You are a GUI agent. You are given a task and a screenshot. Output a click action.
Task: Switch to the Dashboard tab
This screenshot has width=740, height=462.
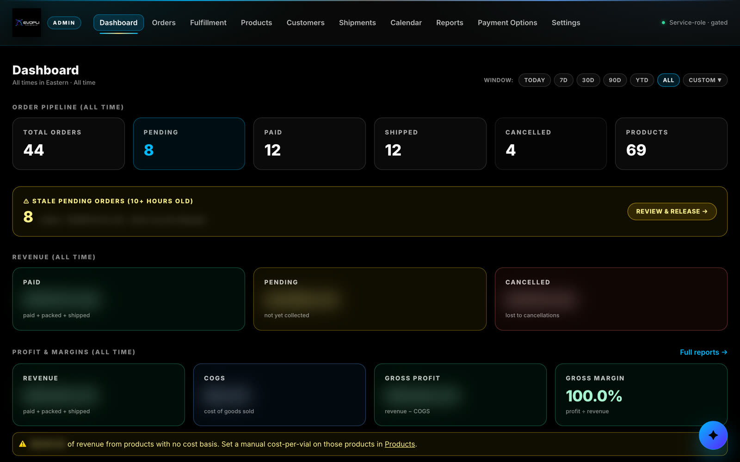pyautogui.click(x=118, y=23)
